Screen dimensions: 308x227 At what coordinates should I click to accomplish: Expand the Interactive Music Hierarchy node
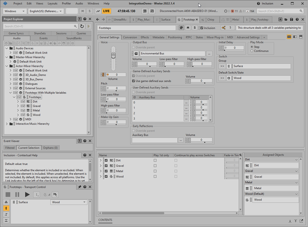coord(7,124)
